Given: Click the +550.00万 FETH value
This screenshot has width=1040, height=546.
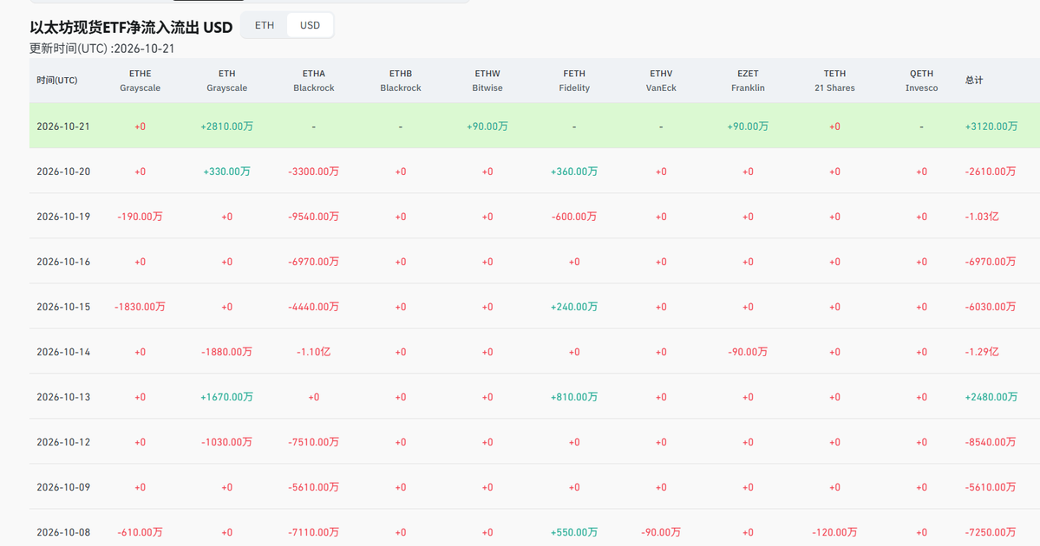Looking at the screenshot, I should pos(574,532).
